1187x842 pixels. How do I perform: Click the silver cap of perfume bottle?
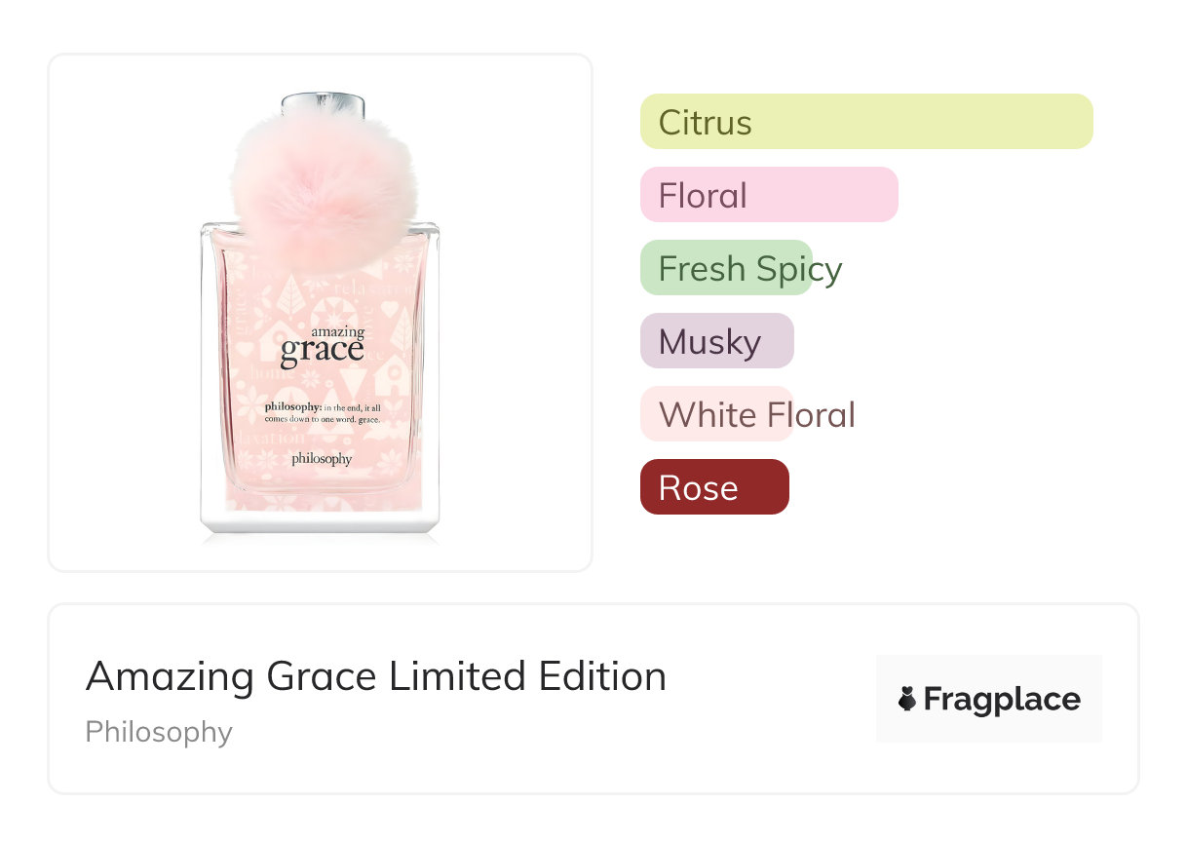point(323,103)
